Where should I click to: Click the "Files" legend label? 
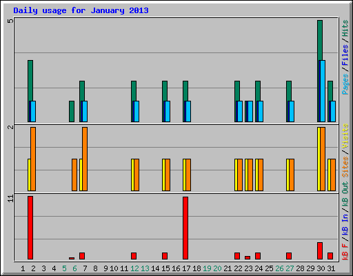(x=345, y=55)
